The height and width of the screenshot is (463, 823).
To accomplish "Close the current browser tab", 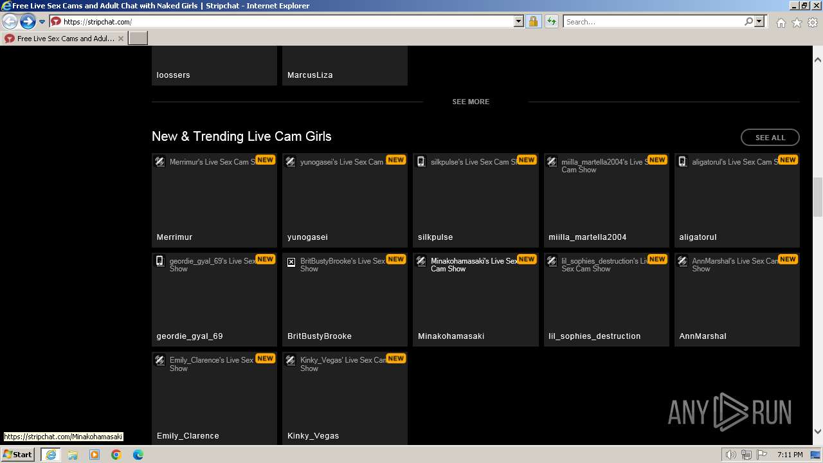I will [120, 39].
